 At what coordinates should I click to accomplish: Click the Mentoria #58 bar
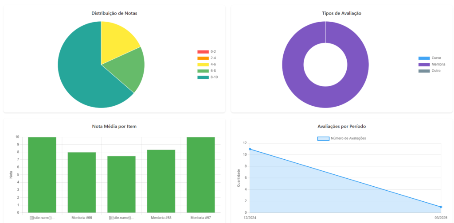point(161,181)
